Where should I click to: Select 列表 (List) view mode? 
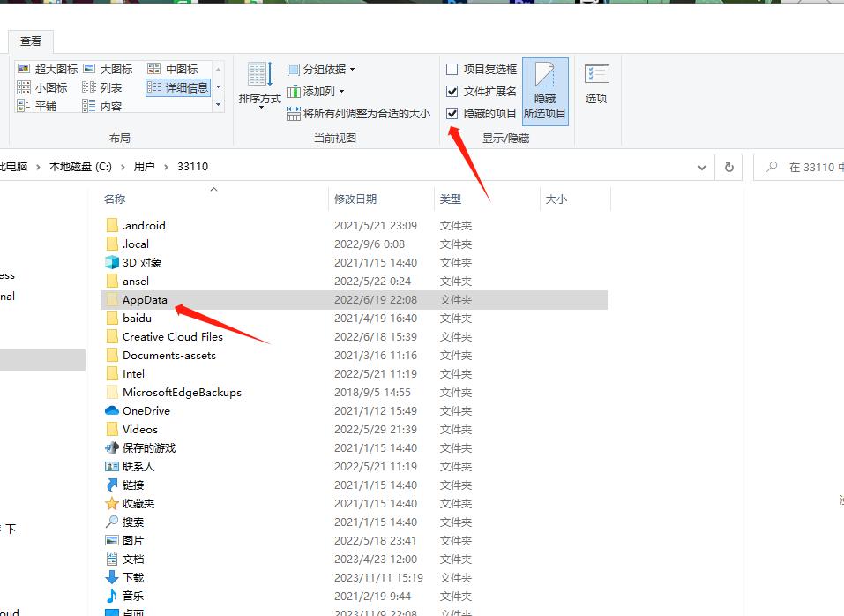[x=108, y=86]
